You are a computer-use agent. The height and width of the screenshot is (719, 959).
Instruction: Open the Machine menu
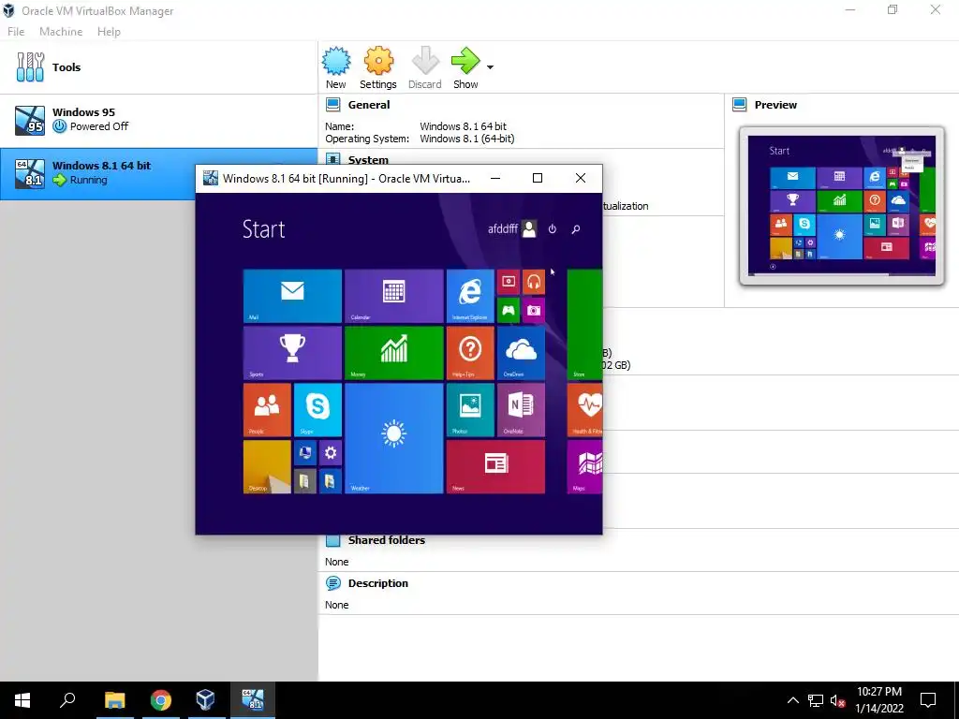pos(61,32)
